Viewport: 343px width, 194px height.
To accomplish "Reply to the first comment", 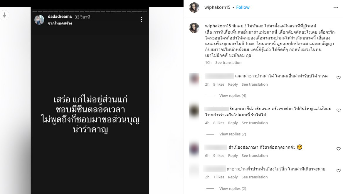I will tap(233, 84).
